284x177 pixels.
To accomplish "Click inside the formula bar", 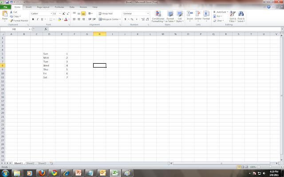I will 164,29.
